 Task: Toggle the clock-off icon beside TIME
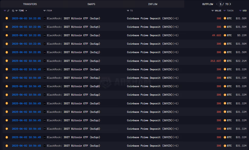[x=13, y=11]
